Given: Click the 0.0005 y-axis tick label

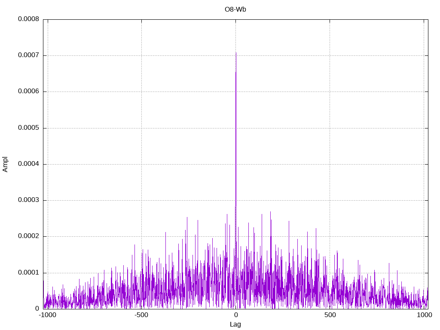Looking at the screenshot, I should coord(28,128).
